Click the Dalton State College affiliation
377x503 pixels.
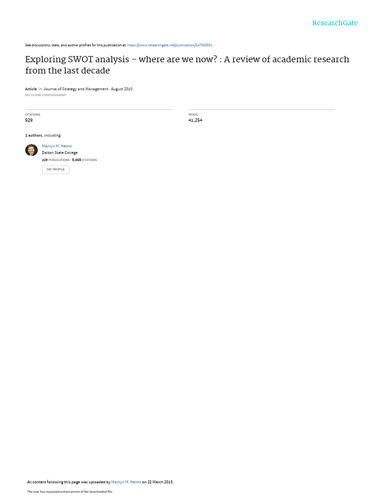coord(59,153)
